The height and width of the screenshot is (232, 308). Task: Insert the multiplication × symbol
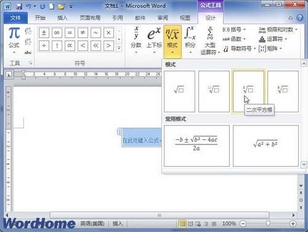[108, 33]
